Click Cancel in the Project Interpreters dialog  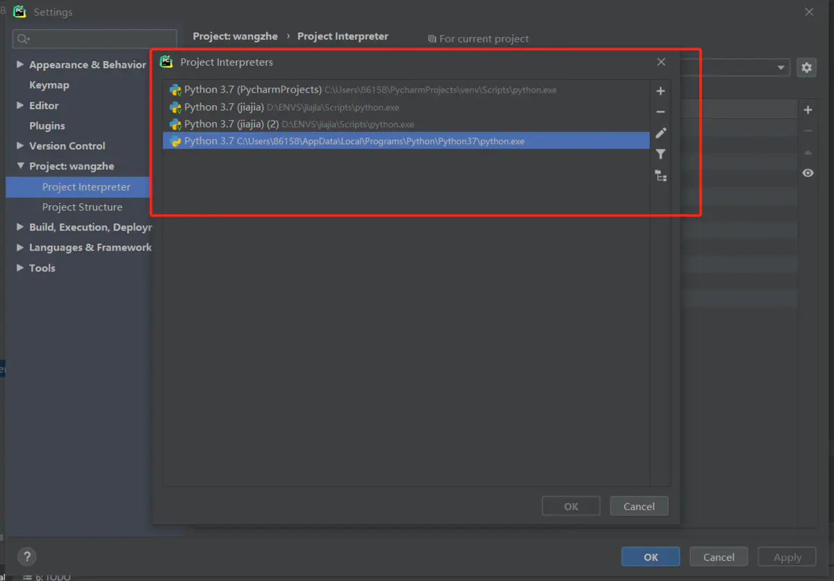click(639, 507)
